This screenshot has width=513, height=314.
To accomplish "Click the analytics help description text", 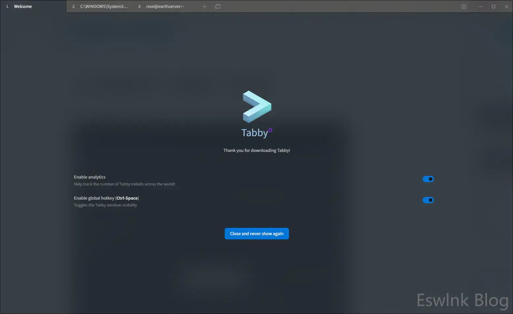I will [x=124, y=184].
